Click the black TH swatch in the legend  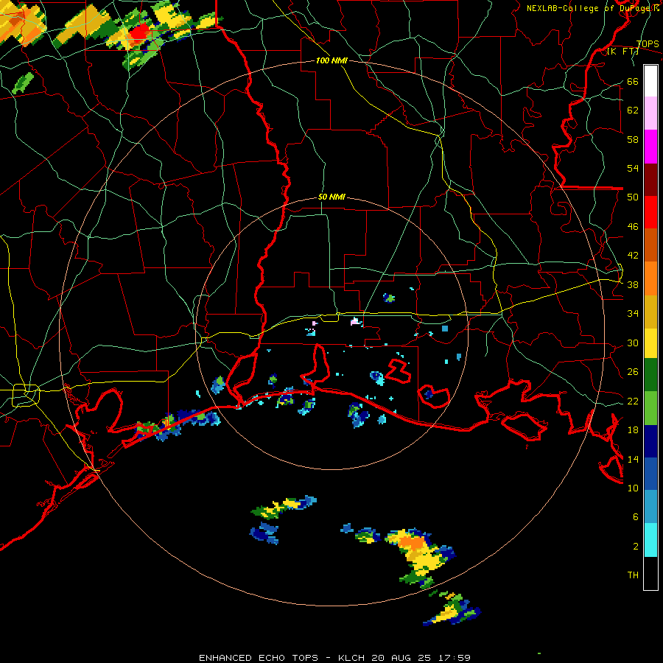click(x=650, y=573)
